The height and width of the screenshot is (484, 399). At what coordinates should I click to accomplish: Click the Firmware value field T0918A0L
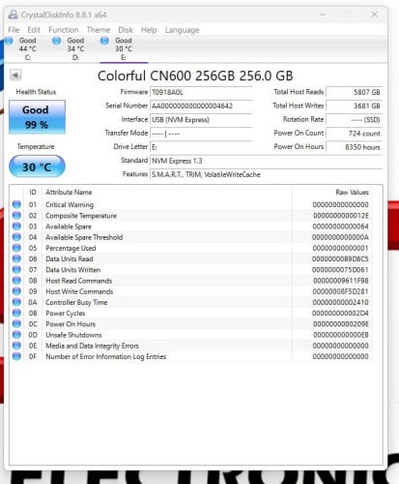click(x=201, y=92)
